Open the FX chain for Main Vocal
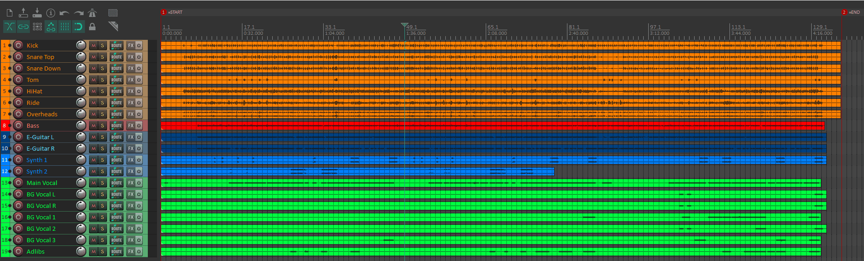Screen dimensions: 864x261 [x=131, y=183]
